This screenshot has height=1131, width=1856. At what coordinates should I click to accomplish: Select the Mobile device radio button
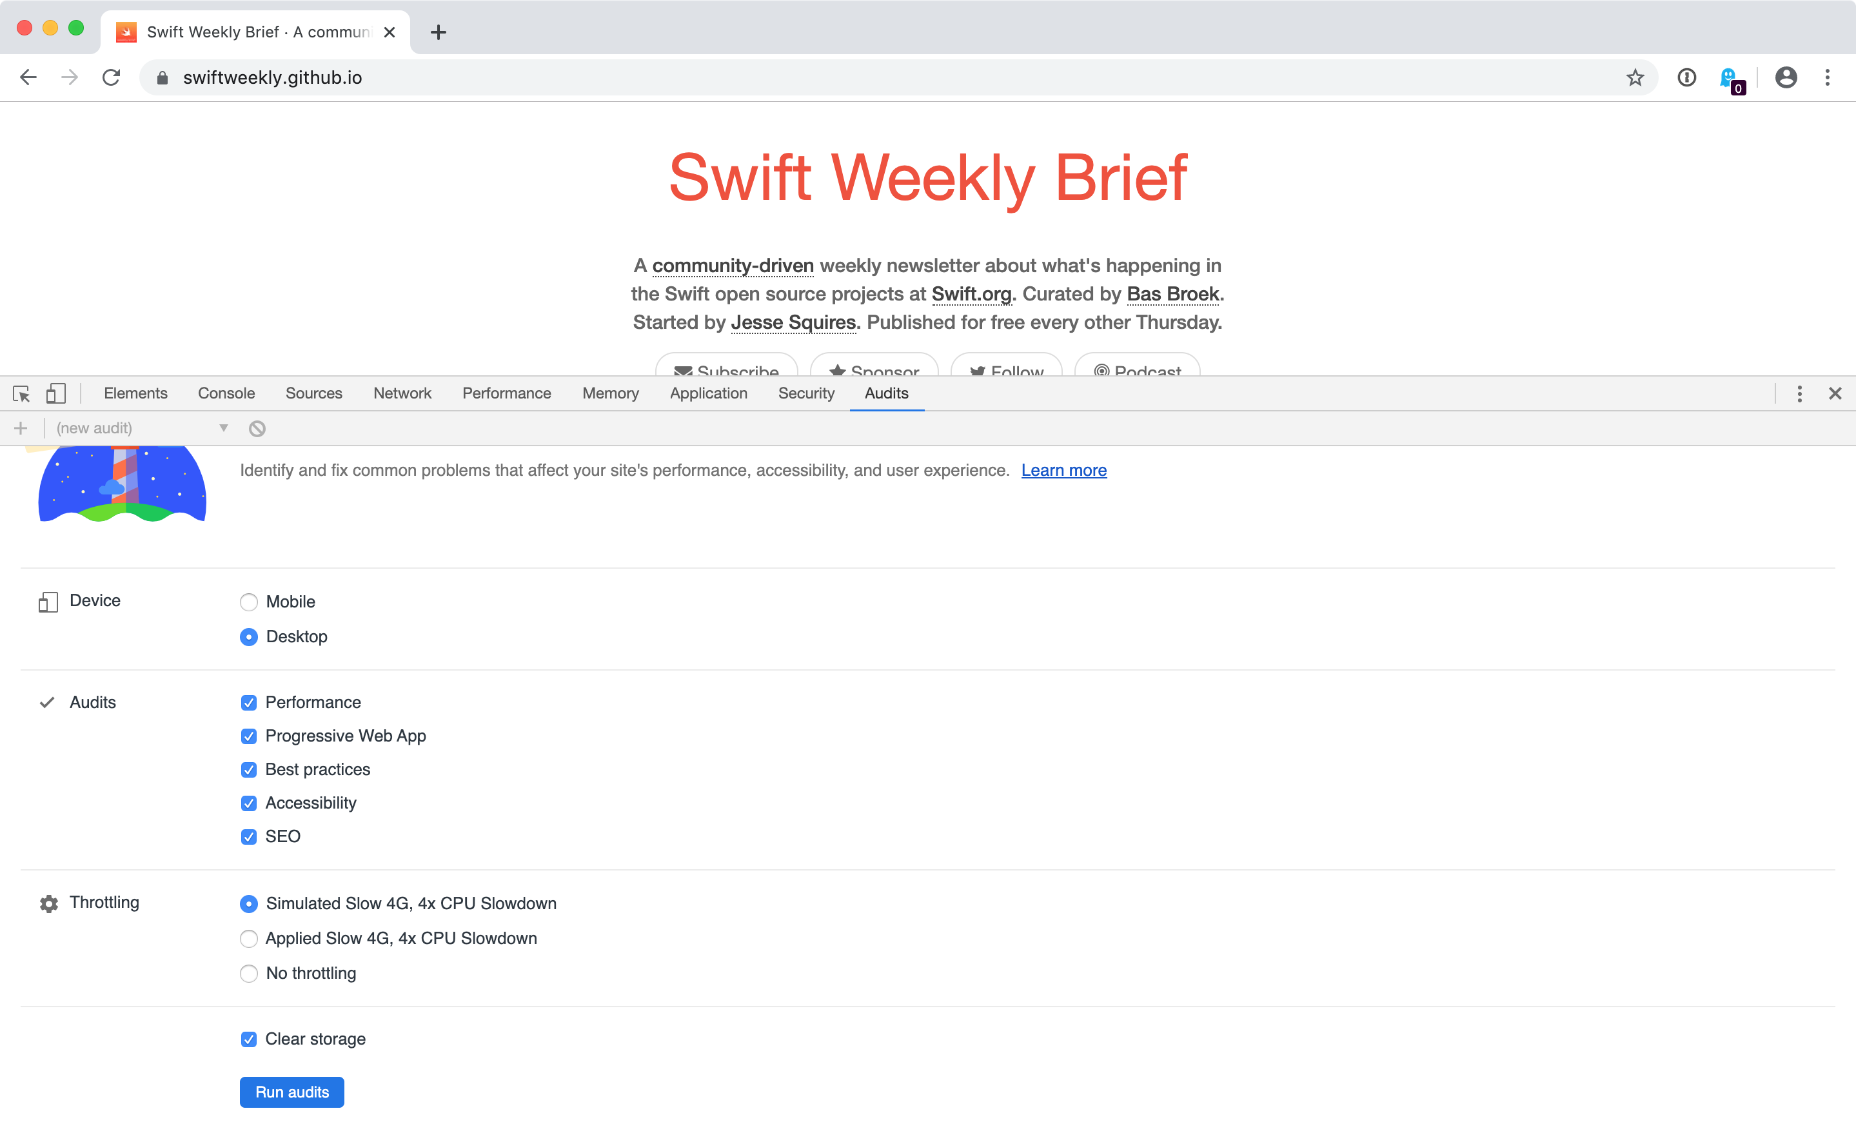coord(248,602)
